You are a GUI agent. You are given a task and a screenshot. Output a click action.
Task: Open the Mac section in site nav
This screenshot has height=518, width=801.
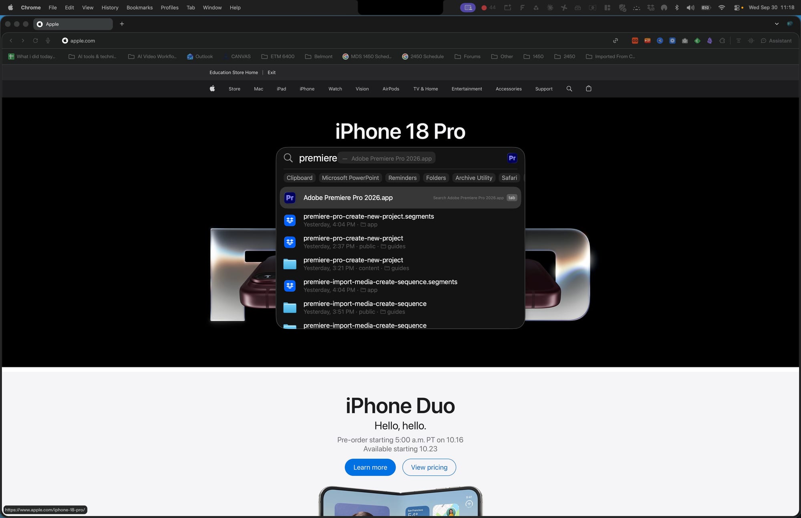tap(258, 89)
